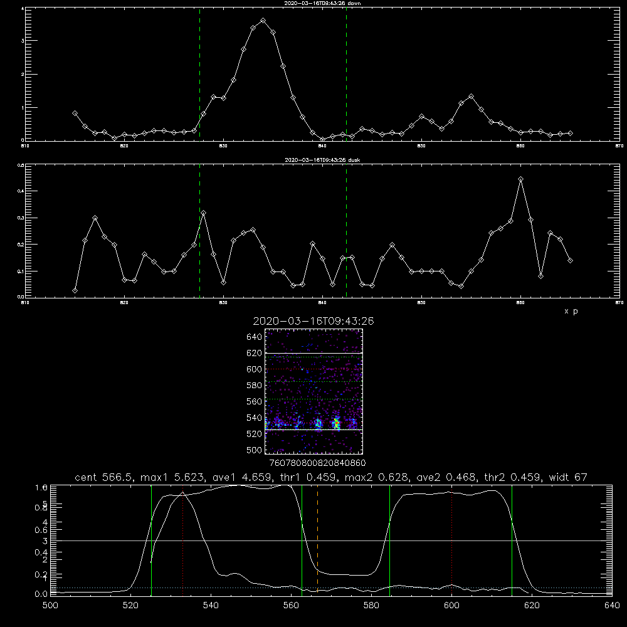
Task: Click the first data point of the dusk curve
Action: tap(75, 291)
